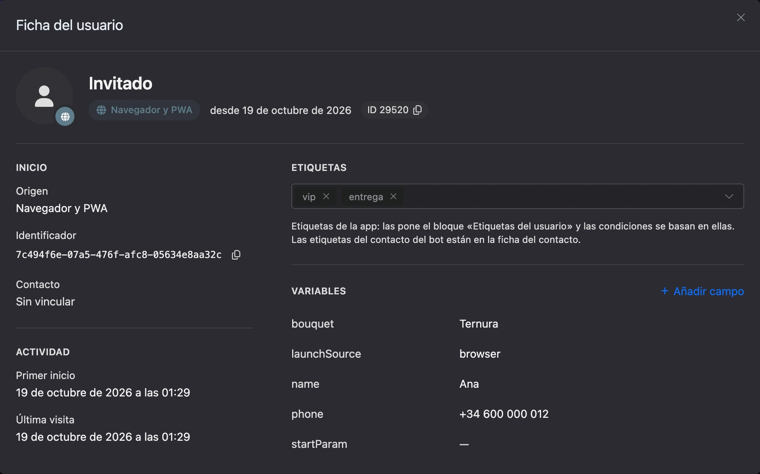Click the phone value +34 600 000 012
Screen dimensions: 760x474
(504, 414)
